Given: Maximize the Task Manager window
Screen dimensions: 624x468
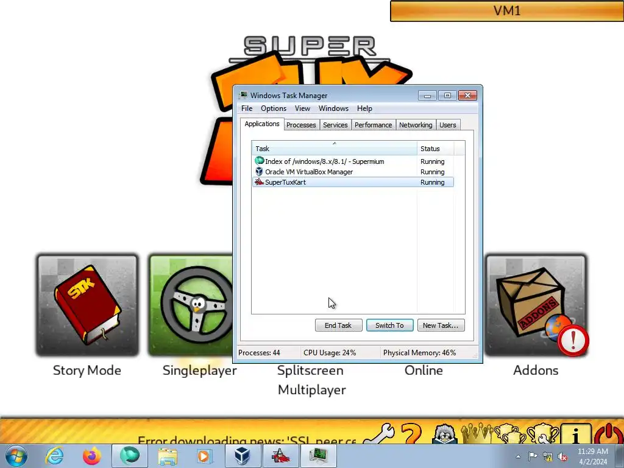Looking at the screenshot, I should point(447,96).
